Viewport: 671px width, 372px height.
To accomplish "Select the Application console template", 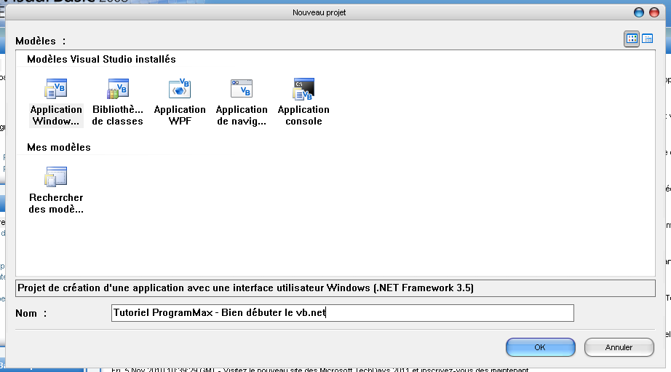I will (303, 102).
